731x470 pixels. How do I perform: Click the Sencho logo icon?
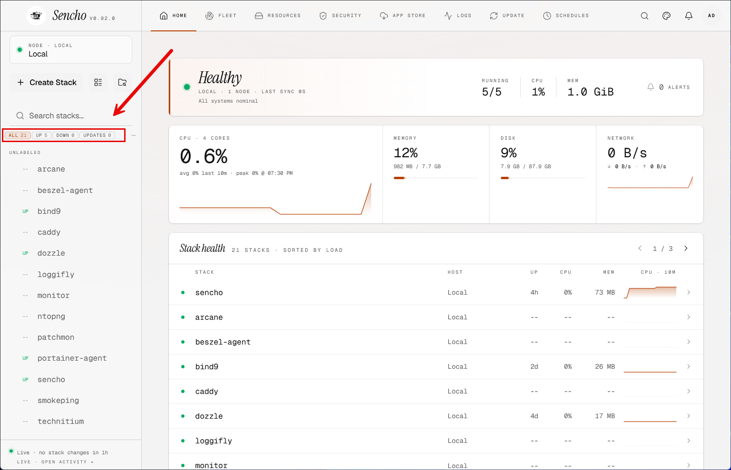36,16
